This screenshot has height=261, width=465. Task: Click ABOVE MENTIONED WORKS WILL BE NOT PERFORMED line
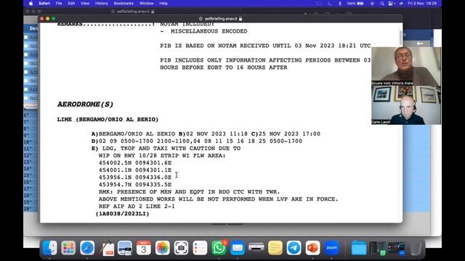(x=218, y=199)
